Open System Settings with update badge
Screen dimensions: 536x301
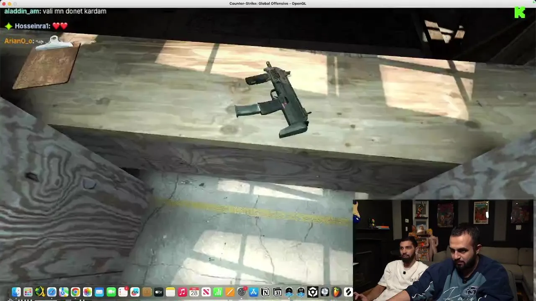coord(242,292)
